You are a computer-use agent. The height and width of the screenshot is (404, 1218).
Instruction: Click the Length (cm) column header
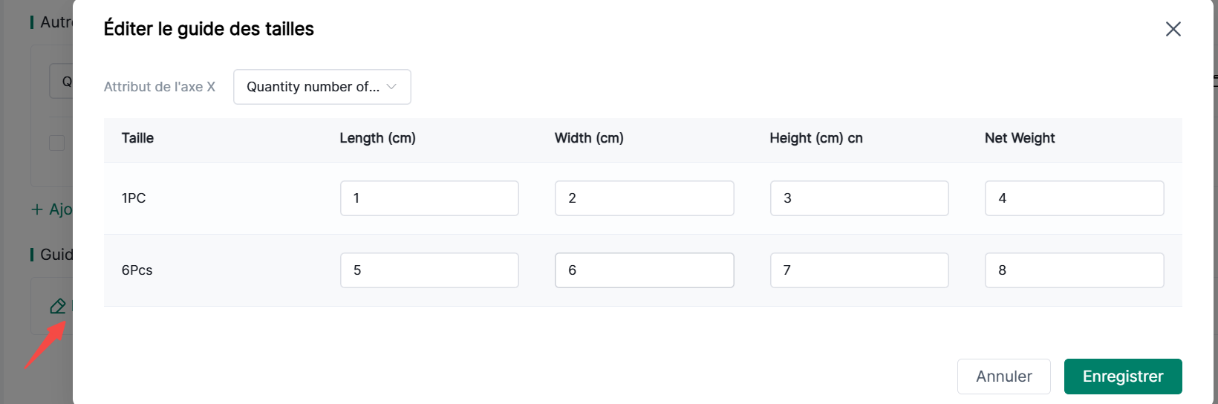tap(377, 138)
